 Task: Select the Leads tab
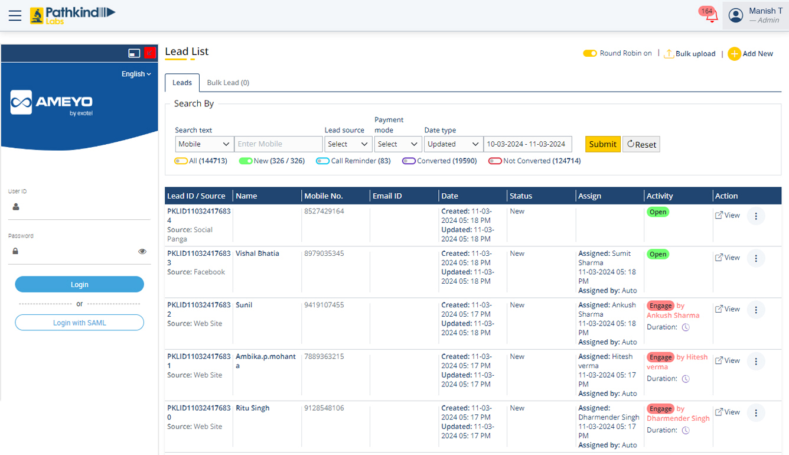pos(182,83)
